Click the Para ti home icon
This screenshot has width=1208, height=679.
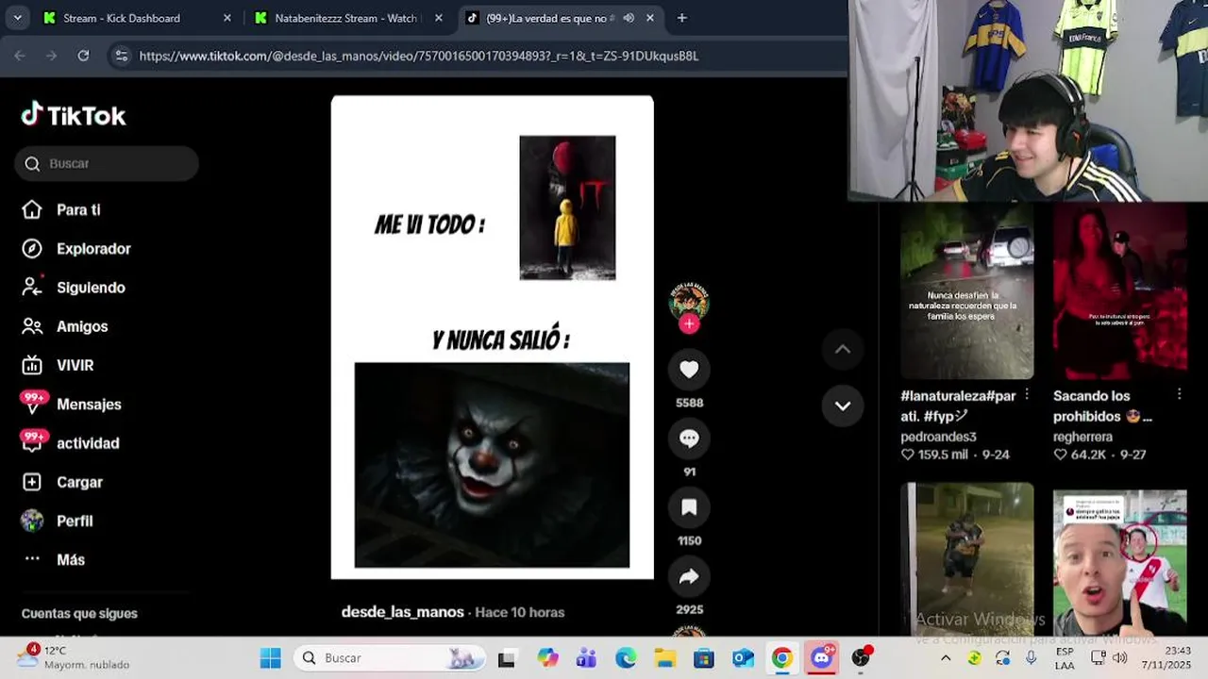coord(32,209)
